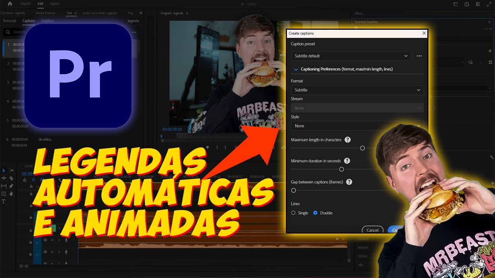Toggle sync lock on track A2
Image resolution: width=495 pixels, height=278 pixels.
pos(45,240)
